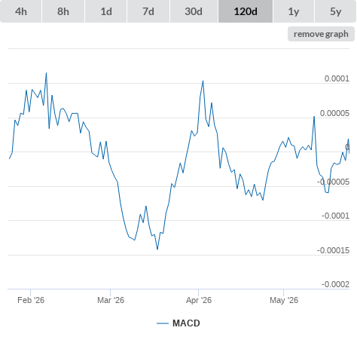The width and height of the screenshot is (357, 343).
Task: Toggle the MACD legend entry
Action: click(178, 323)
